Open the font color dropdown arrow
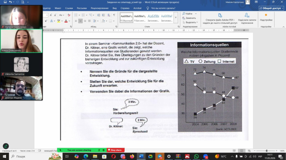This screenshot has height=160, width=286. (69, 21)
